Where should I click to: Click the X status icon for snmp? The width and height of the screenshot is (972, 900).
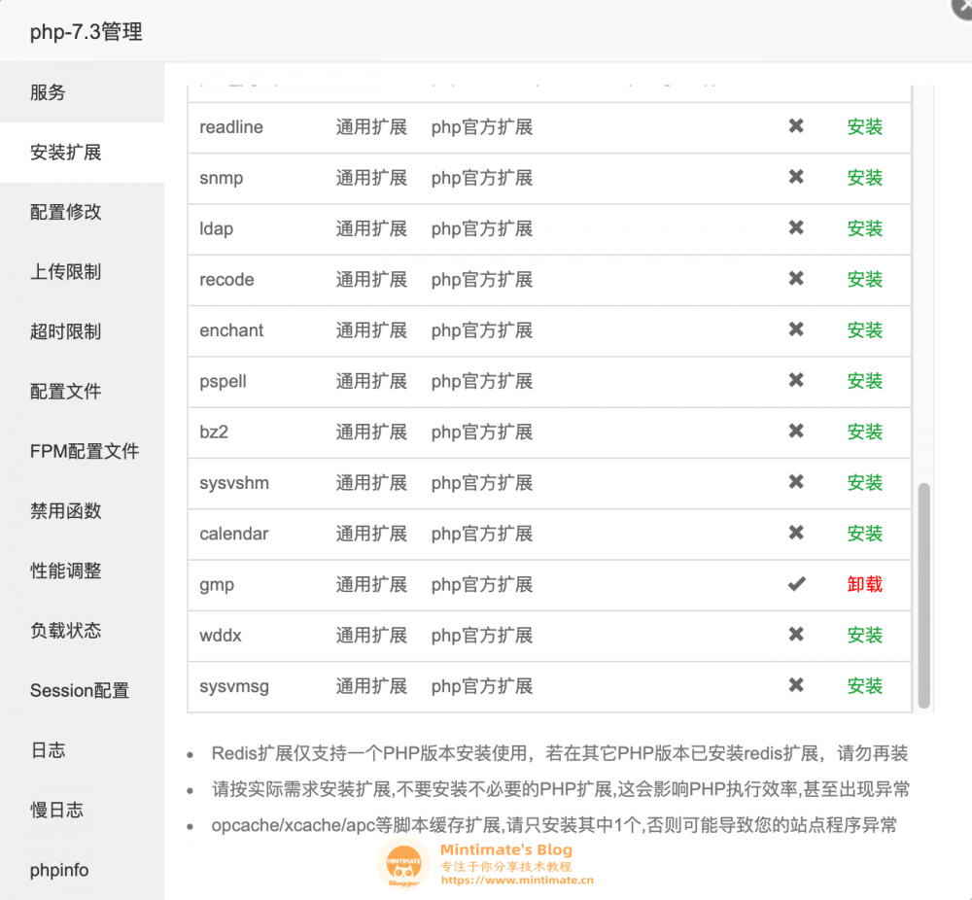[x=796, y=177]
